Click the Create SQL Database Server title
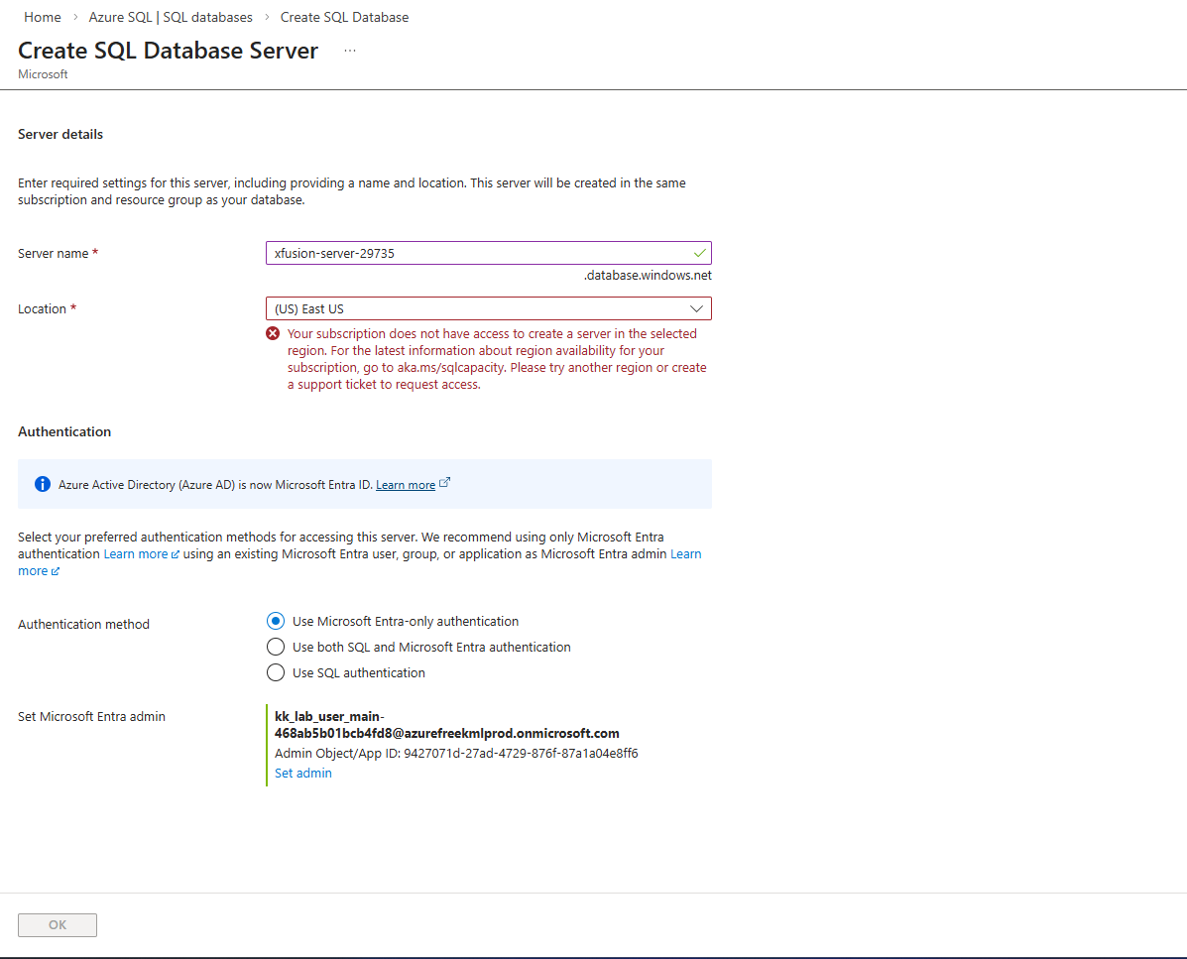1187x959 pixels. coord(168,51)
